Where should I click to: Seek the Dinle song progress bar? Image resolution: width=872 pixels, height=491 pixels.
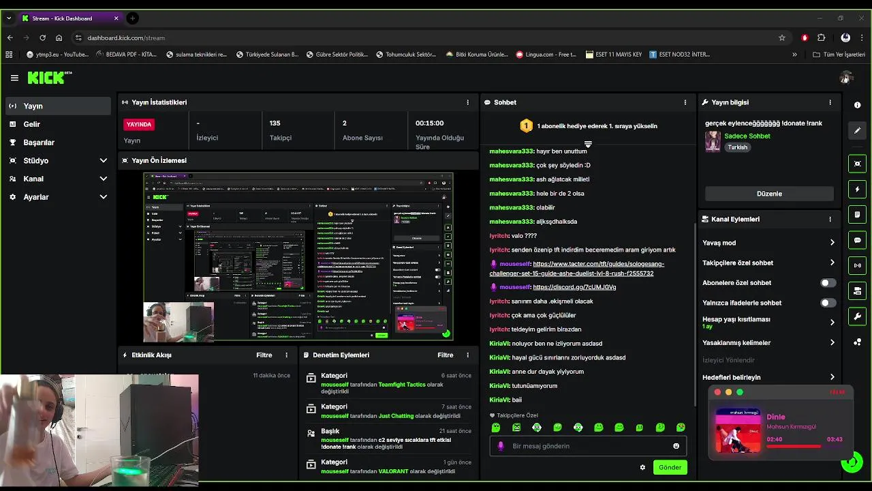click(805, 447)
